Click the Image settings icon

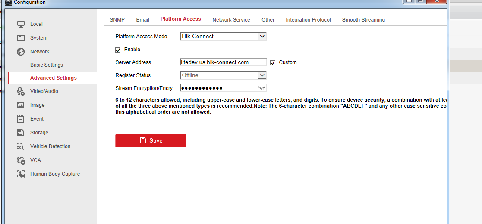tap(21, 105)
